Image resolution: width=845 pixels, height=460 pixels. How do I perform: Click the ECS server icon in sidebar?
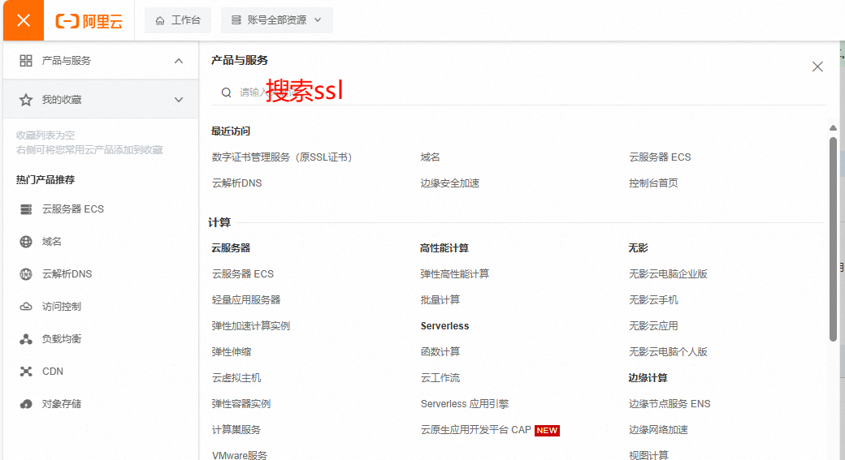click(26, 209)
